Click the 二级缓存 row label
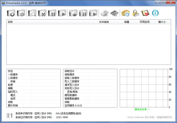 (x=13, y=78)
